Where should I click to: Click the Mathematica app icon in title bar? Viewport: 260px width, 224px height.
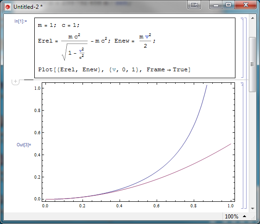[7, 7]
